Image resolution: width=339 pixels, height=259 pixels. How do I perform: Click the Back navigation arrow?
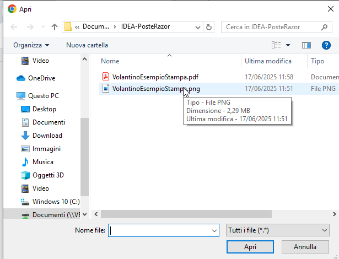pos(14,27)
